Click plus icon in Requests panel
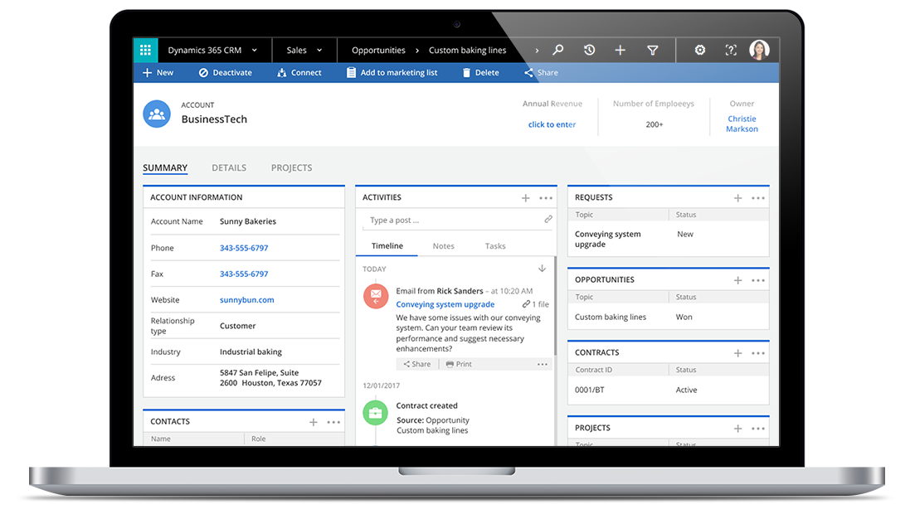The image size is (915, 514). (737, 198)
